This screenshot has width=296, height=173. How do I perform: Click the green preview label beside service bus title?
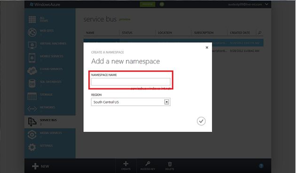point(125,19)
